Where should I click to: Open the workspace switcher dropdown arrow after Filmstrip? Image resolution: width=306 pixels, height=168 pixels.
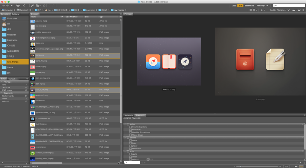point(267,6)
